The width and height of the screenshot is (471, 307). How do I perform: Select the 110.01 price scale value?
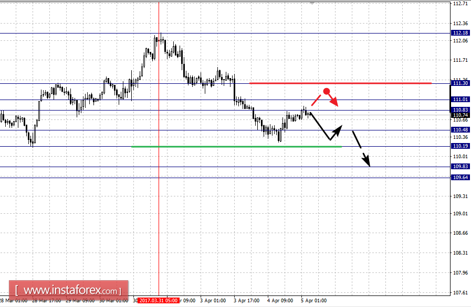tap(460, 157)
